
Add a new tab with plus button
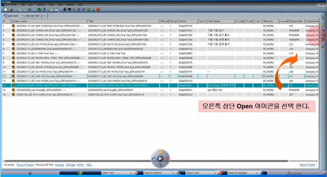45,16
